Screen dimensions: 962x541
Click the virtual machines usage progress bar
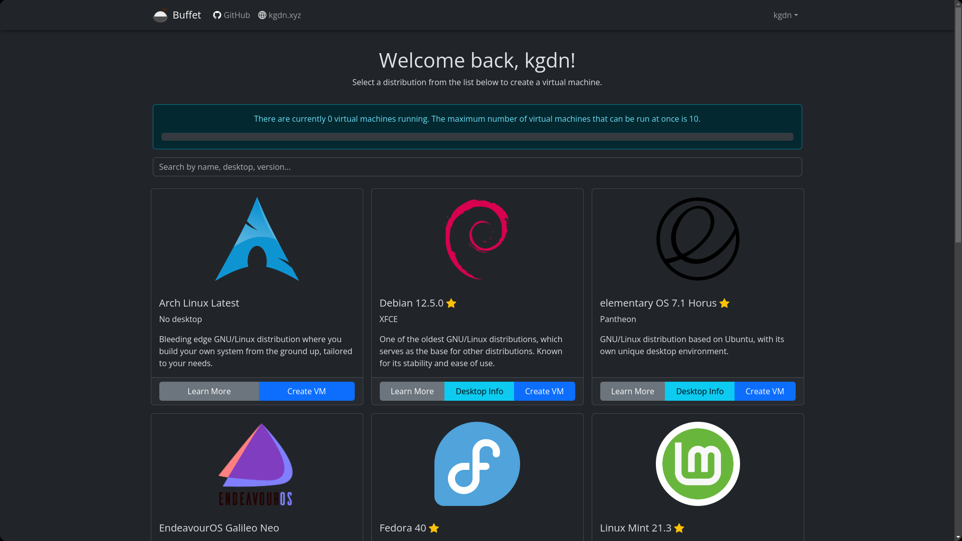click(477, 137)
